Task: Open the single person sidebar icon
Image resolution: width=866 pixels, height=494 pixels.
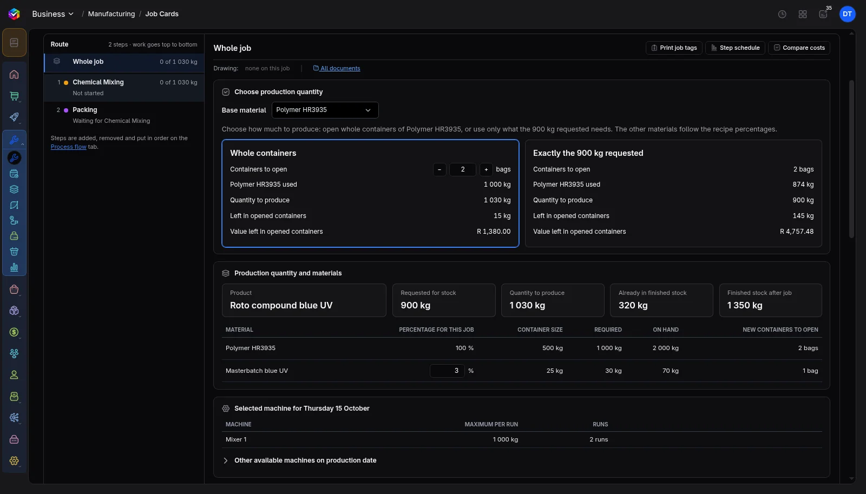Action: click(14, 375)
